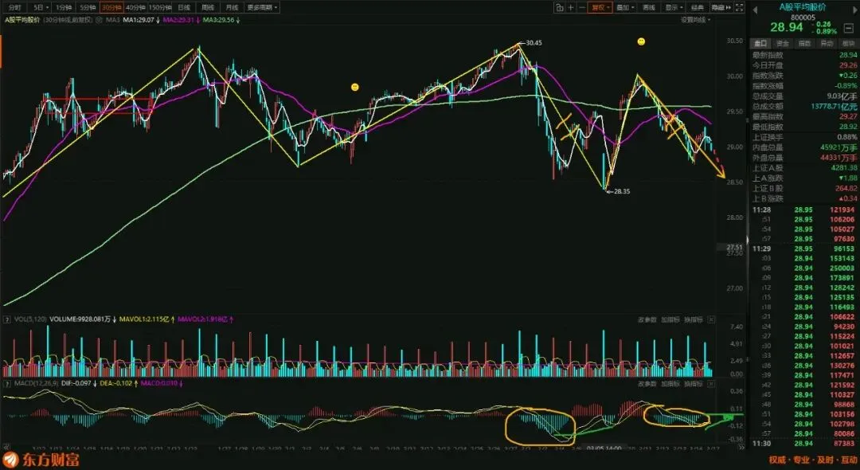Click the 27.51 price axis marker
The height and width of the screenshot is (470, 860).
point(734,249)
